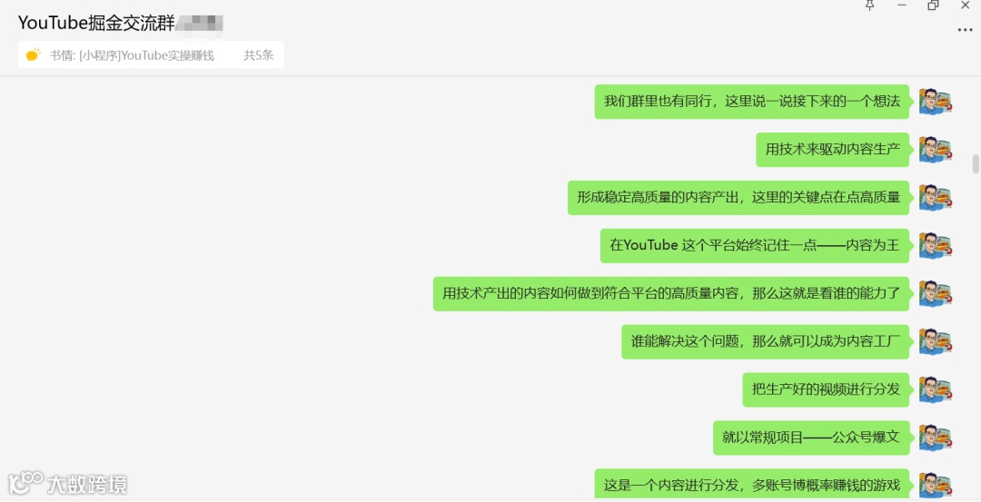The height and width of the screenshot is (502, 981).
Task: Click the bubble 这是一个内容进行分发
Action: pos(751,485)
